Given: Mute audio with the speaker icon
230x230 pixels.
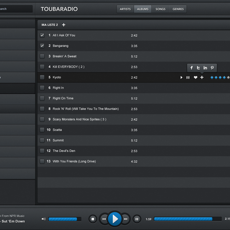Looking at the screenshot, I should tap(44, 219).
